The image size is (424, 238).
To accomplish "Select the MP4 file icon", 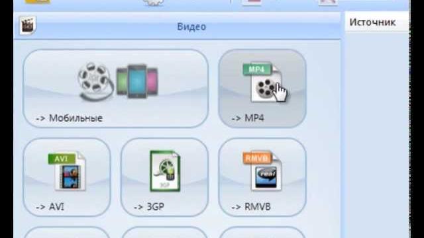I will (x=262, y=83).
